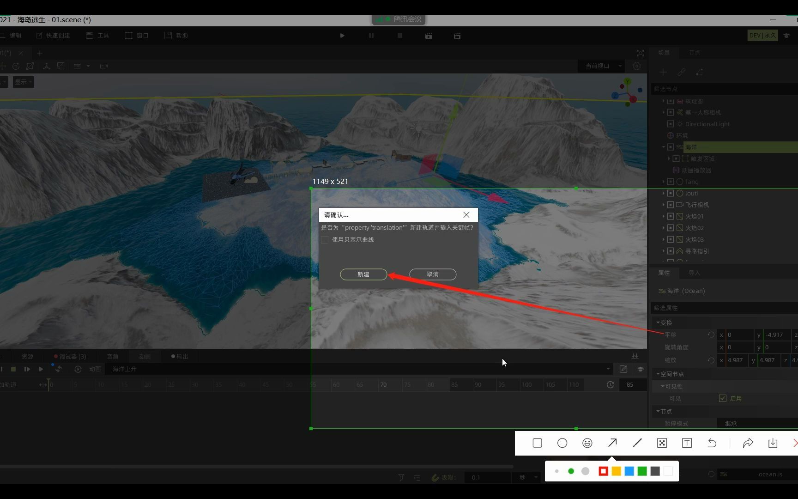Click the rotate tool icon in viewport toolbar
Viewport: 798px width, 499px height.
[16, 66]
